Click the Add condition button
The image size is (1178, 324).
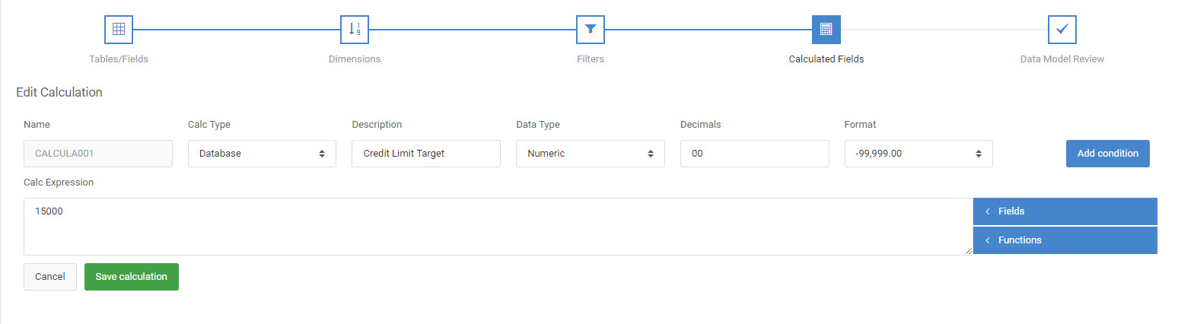coord(1108,154)
